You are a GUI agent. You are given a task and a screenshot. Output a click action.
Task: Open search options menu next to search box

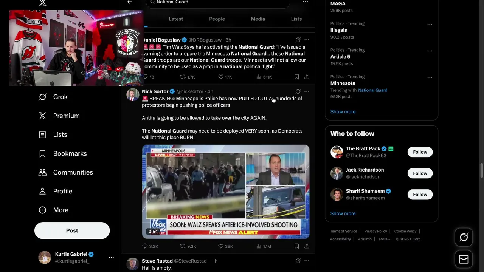tap(305, 2)
